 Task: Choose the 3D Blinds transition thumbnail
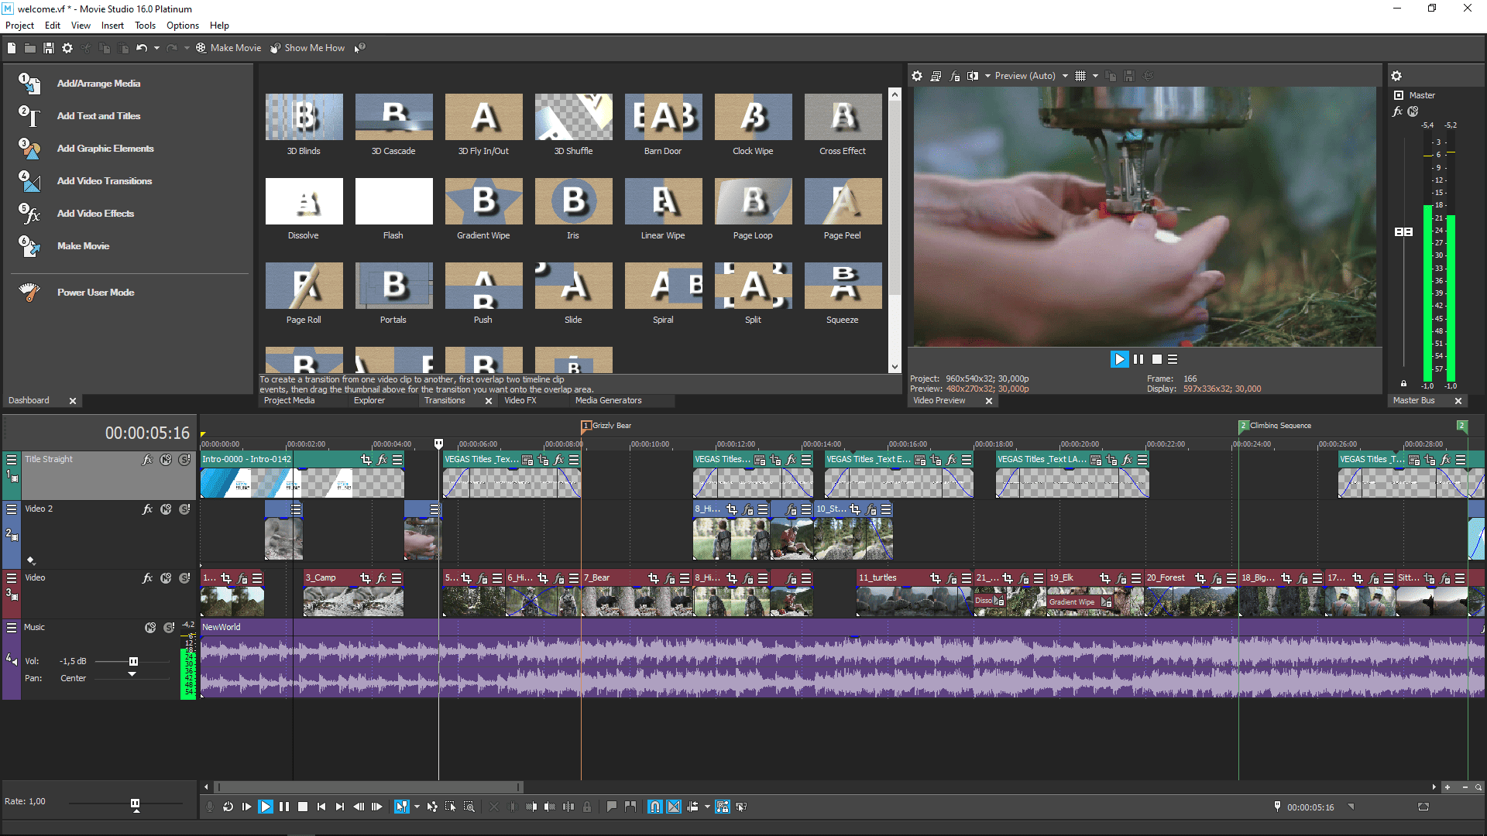[x=304, y=117]
